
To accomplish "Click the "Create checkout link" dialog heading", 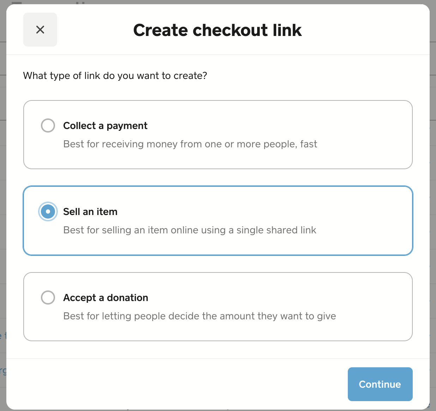I will (217, 30).
